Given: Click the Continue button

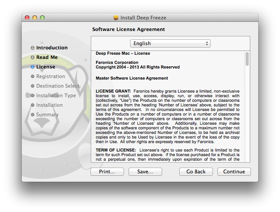Looking at the screenshot, I should [234, 171].
